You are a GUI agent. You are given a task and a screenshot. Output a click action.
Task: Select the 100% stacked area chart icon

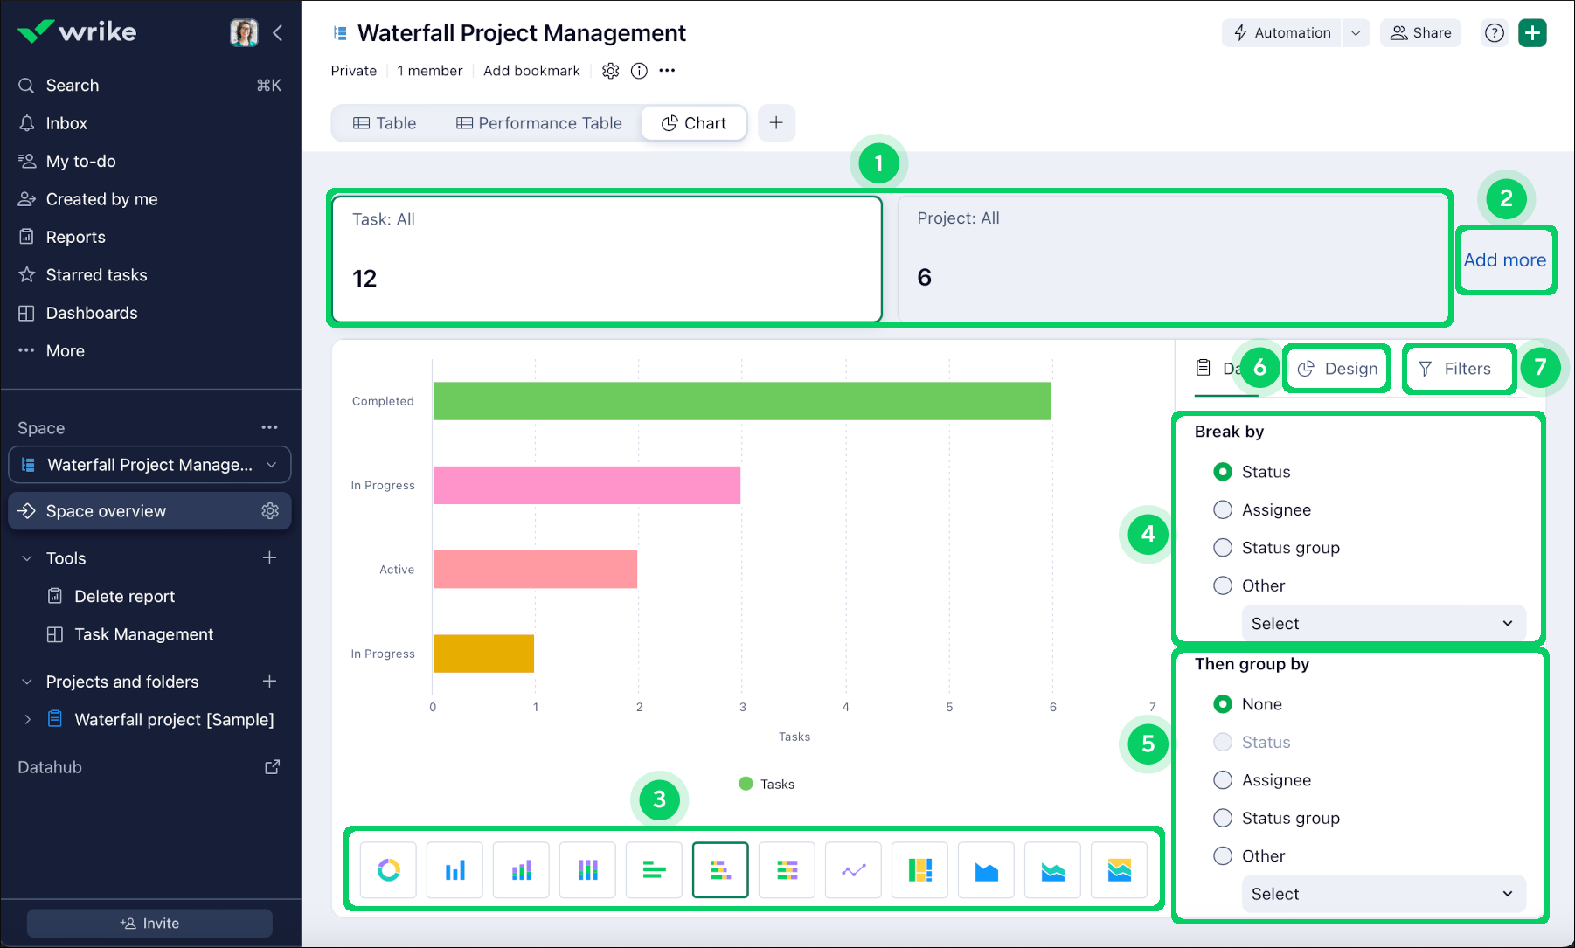(x=1120, y=870)
